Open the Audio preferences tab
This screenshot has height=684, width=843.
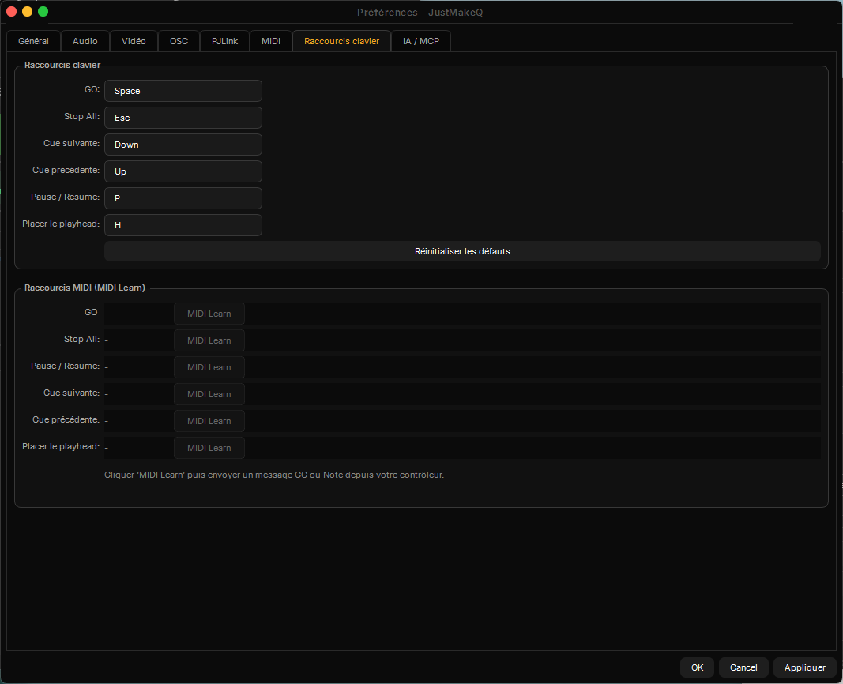85,41
